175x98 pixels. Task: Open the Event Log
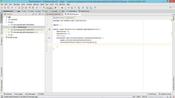(x=151, y=94)
